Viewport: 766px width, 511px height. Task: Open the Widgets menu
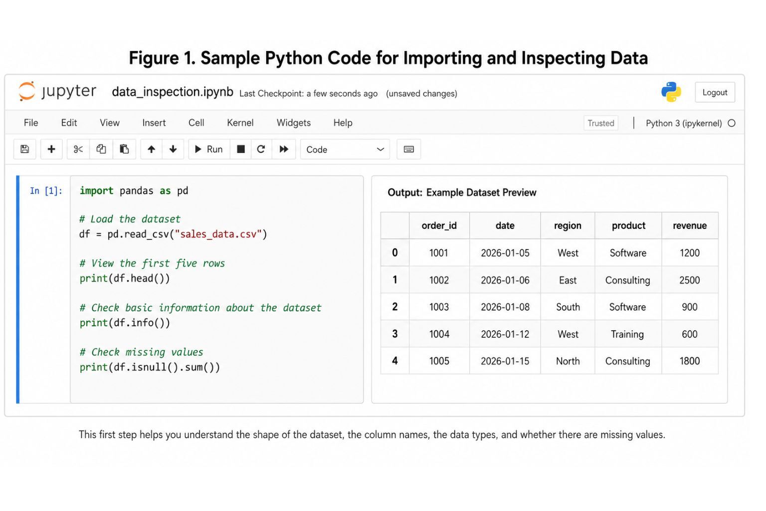tap(294, 123)
